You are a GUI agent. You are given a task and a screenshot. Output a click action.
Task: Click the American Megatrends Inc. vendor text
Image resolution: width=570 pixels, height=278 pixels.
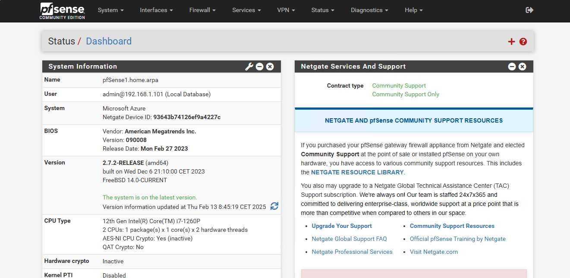(161, 131)
